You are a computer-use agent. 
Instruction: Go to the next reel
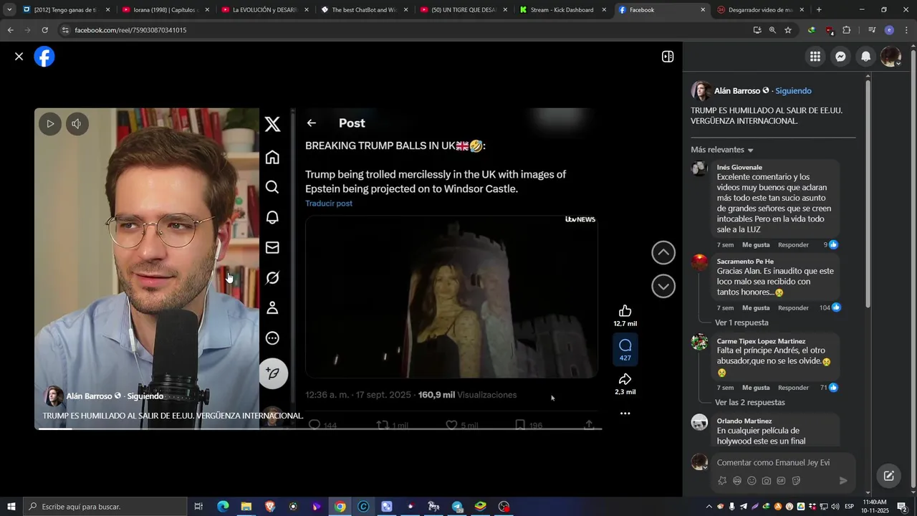663,286
